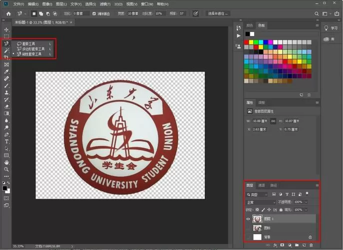Open the blend mode 正常 dropdown
The width and height of the screenshot is (343, 250).
[261, 202]
